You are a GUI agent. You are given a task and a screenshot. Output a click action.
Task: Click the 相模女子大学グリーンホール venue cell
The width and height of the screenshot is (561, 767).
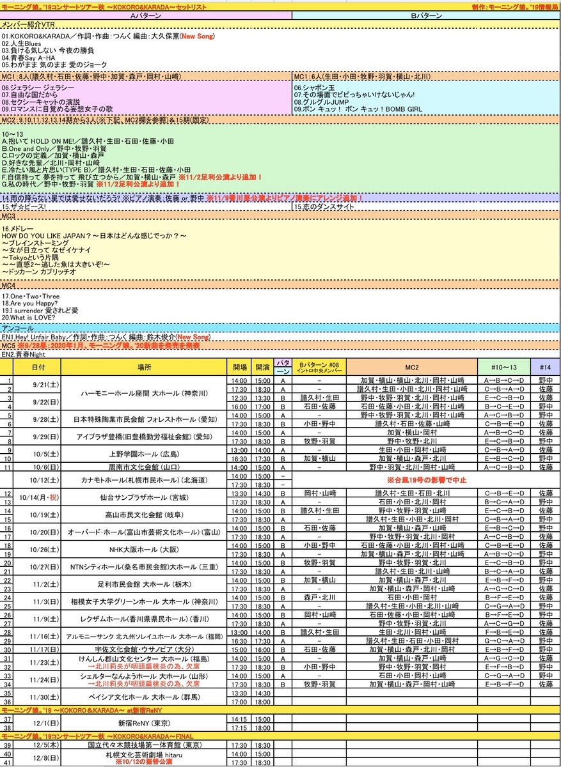coord(145,601)
